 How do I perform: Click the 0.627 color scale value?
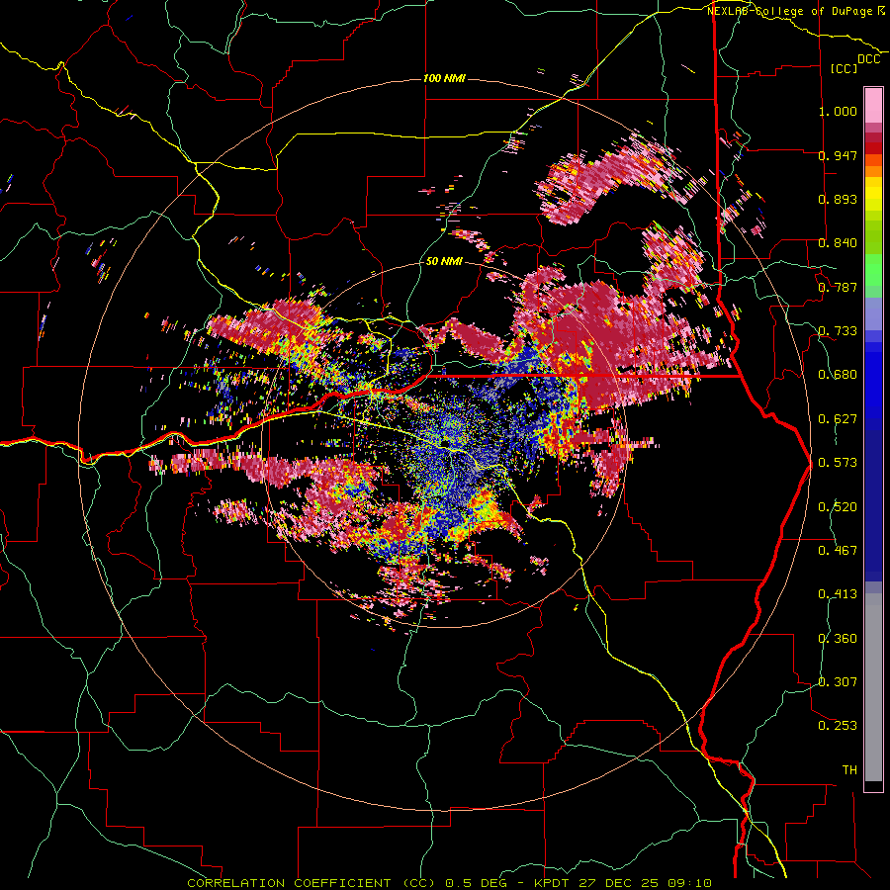(x=838, y=419)
